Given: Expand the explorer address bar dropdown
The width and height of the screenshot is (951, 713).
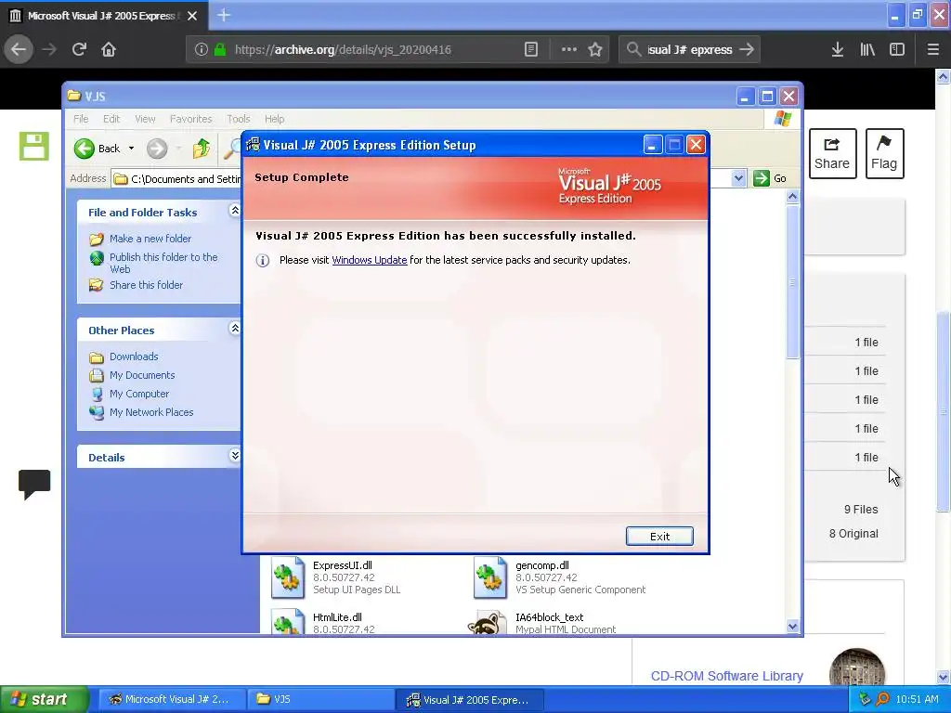Looking at the screenshot, I should 738,178.
